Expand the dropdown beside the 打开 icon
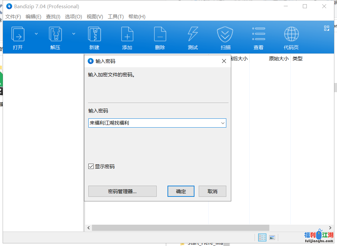 pos(36,33)
